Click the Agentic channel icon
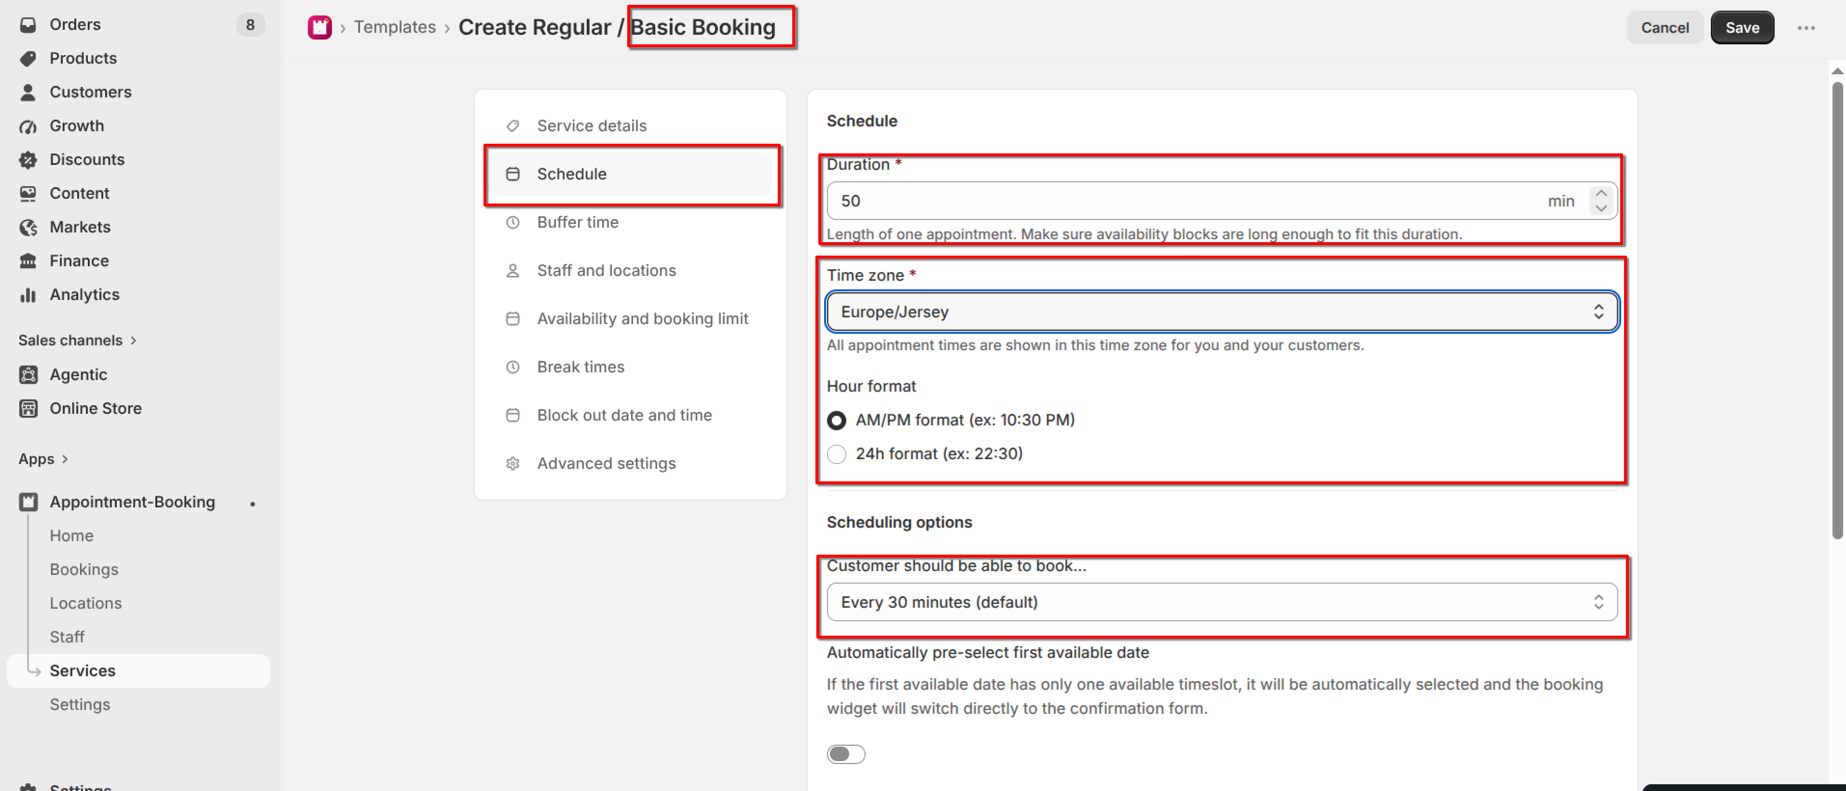Screen dimensions: 1846x791 (28, 374)
